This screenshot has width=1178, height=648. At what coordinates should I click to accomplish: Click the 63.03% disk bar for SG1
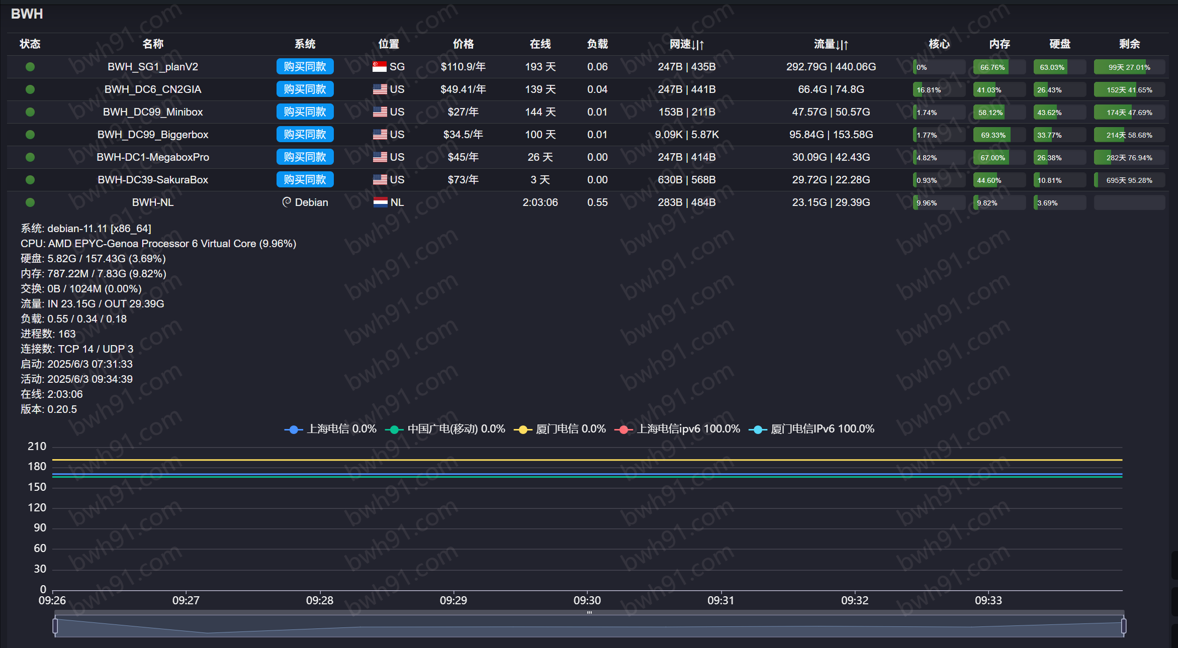[x=1059, y=67]
